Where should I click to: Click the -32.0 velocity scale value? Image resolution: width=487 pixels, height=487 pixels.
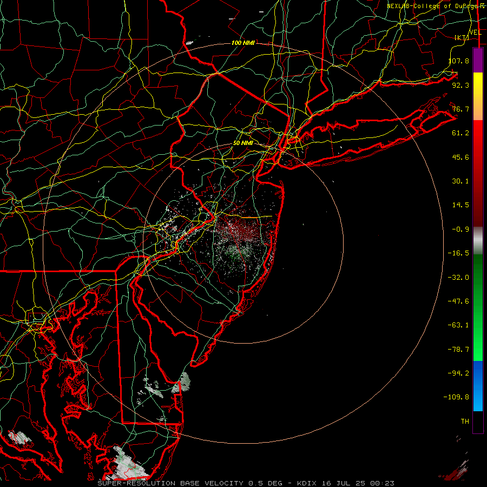click(x=458, y=278)
